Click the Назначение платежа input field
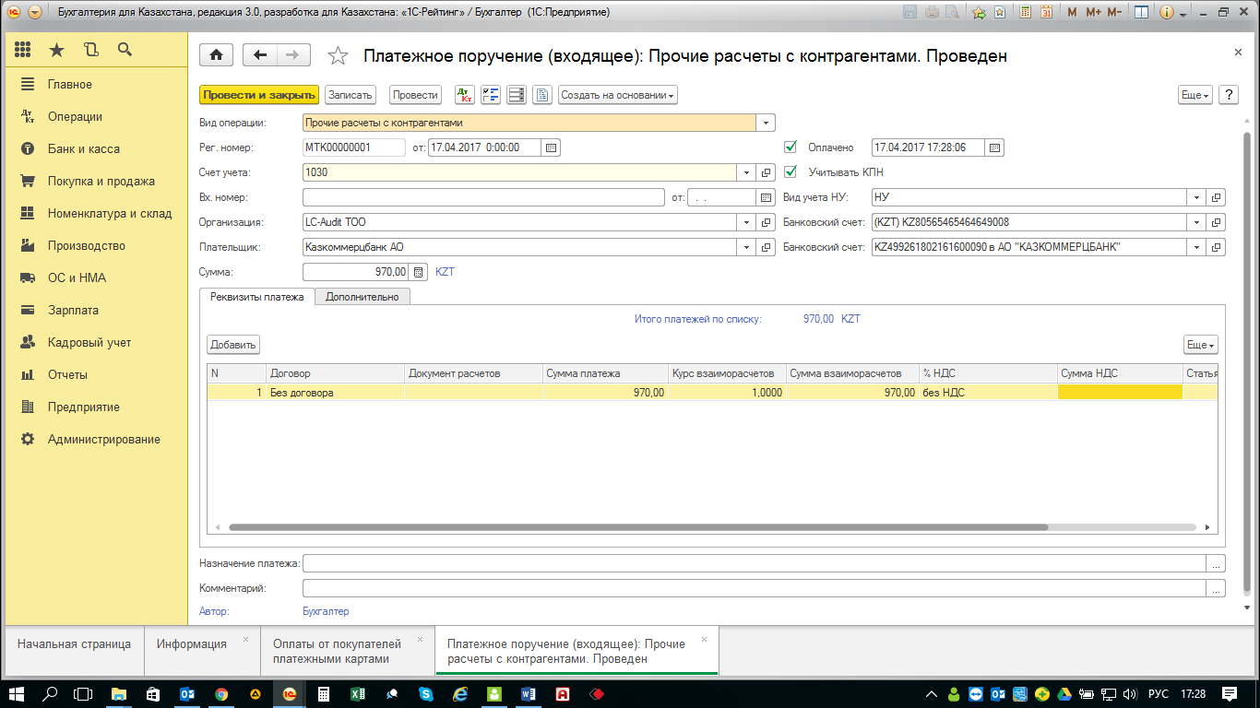The width and height of the screenshot is (1260, 708). click(x=755, y=563)
